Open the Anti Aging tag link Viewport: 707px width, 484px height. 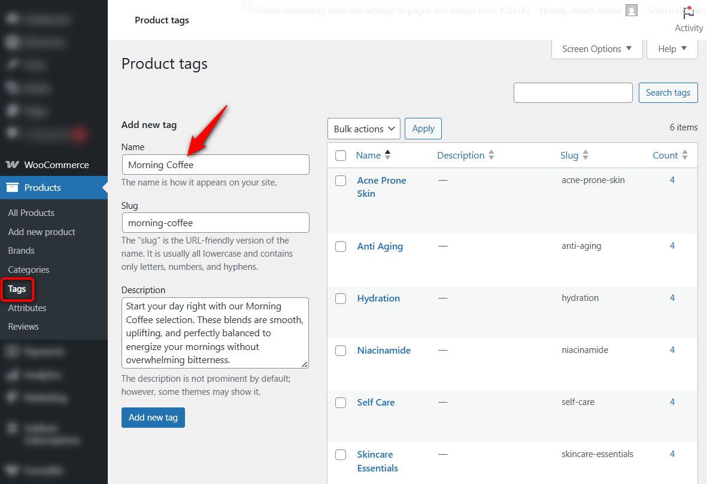[380, 246]
